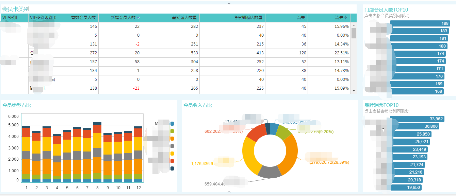
Task: Expand the bottom panel chevron arrow
Action: 229,192
